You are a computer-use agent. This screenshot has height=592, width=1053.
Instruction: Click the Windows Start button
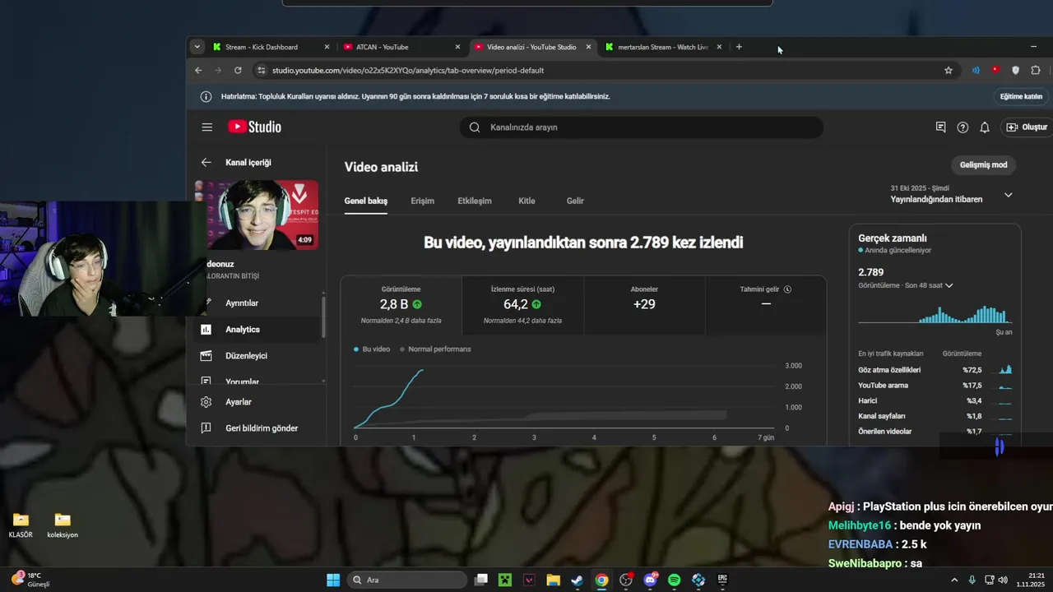pyautogui.click(x=333, y=580)
